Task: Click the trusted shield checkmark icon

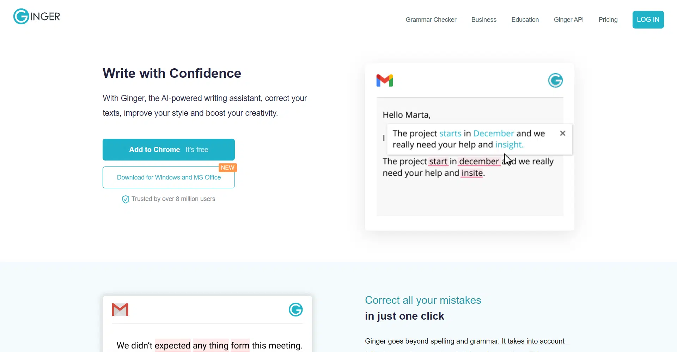Action: pyautogui.click(x=126, y=200)
